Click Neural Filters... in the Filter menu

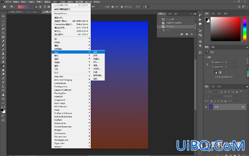[71, 14]
